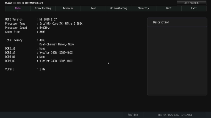Select the Processor Speed label
Screen dimensions: 211x118
click(16, 28)
